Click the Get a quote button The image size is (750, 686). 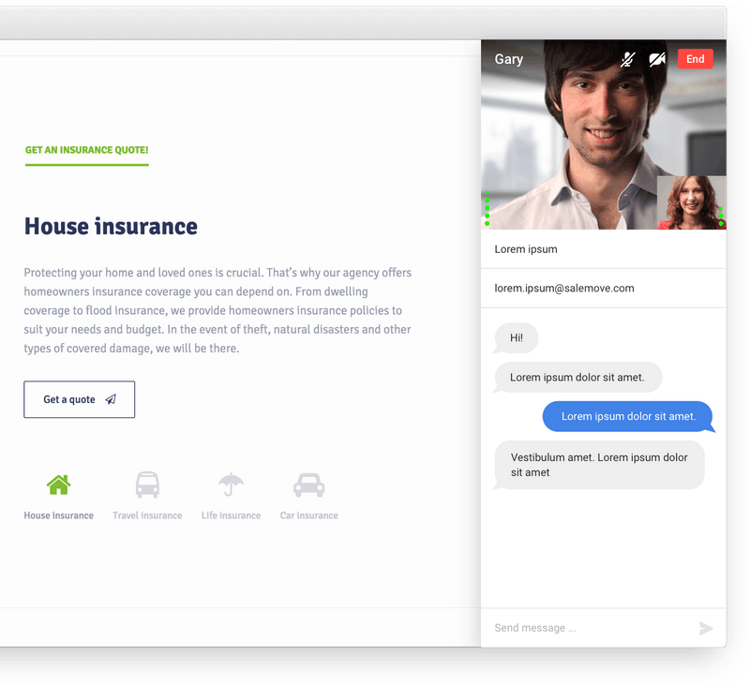80,399
